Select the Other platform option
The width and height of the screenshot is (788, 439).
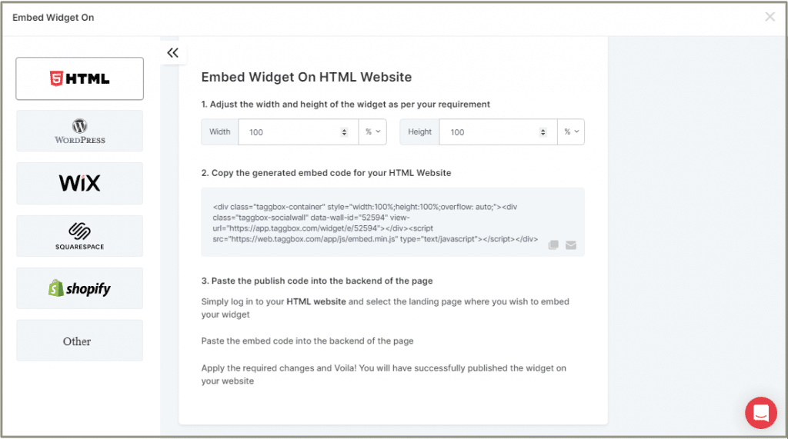coord(79,341)
